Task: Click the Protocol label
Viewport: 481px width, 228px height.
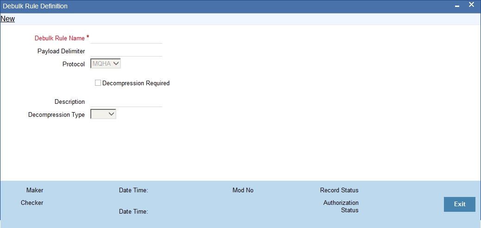Action: (x=74, y=64)
